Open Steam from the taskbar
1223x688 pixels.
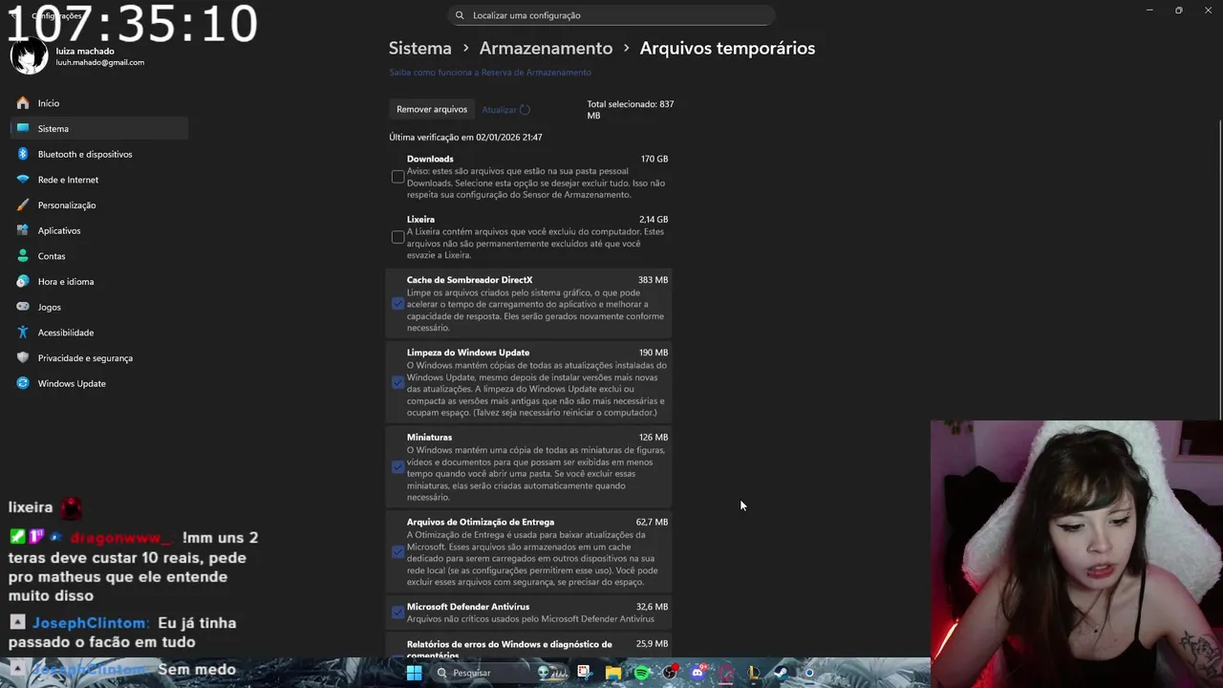[x=781, y=673]
